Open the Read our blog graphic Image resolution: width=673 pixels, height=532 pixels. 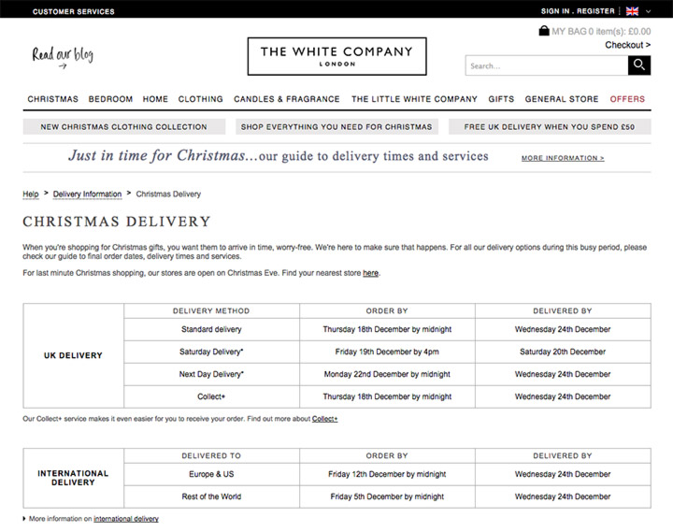pyautogui.click(x=63, y=56)
